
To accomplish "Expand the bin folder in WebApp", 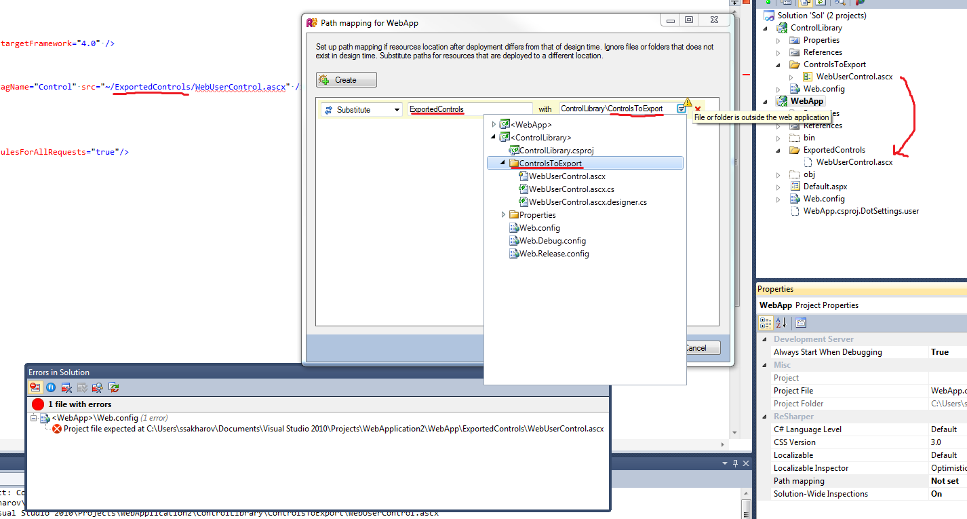I will point(777,137).
